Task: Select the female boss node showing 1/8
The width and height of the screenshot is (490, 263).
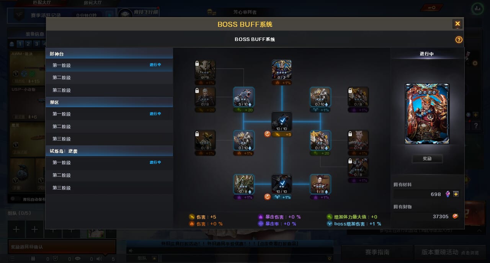Action: tap(320, 185)
